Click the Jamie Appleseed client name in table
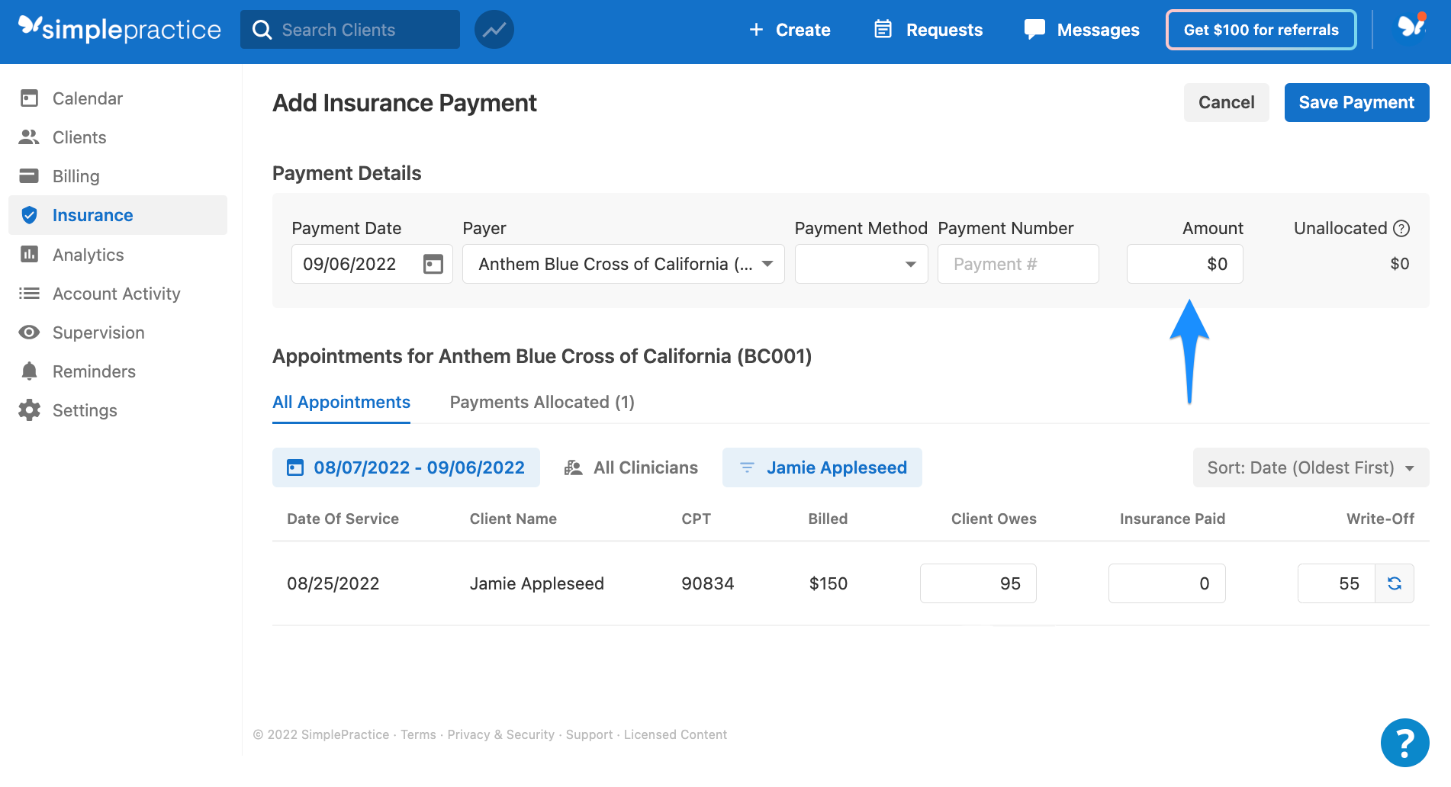Screen dimensions: 1451x787 (x=536, y=583)
